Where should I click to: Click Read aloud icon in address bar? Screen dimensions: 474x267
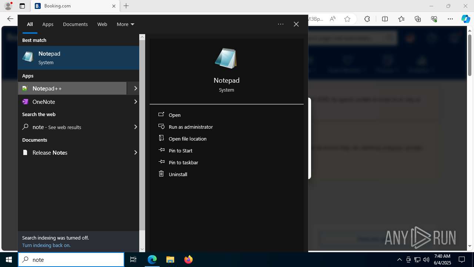[333, 19]
